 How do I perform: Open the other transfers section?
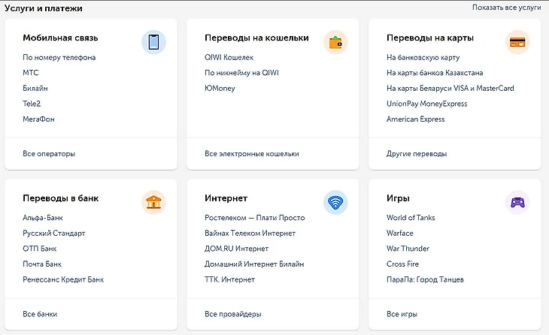[417, 154]
